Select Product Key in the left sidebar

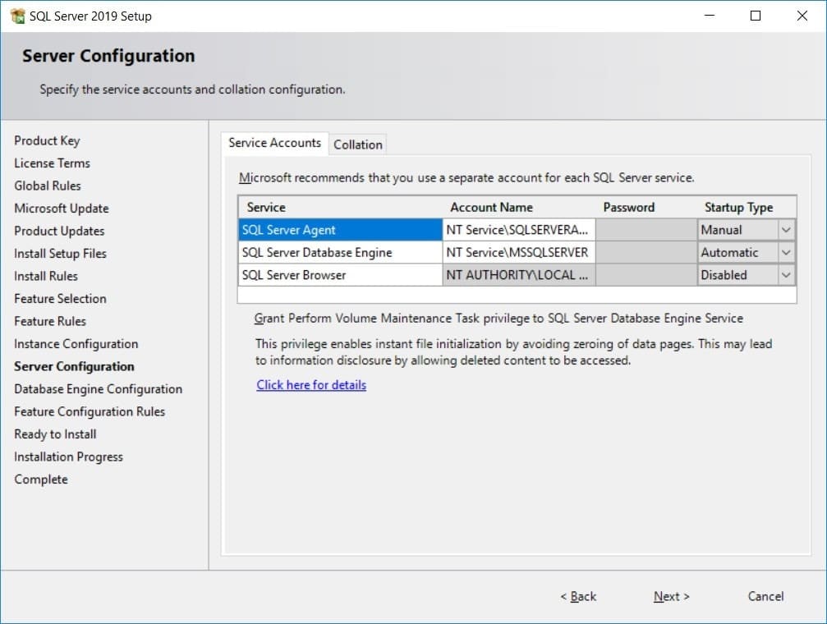(47, 140)
